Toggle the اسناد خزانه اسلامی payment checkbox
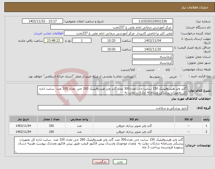The image size is (215, 169). coord(137,76)
